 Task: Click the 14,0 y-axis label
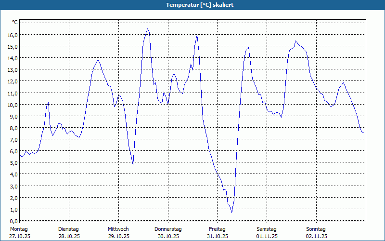tap(13, 58)
